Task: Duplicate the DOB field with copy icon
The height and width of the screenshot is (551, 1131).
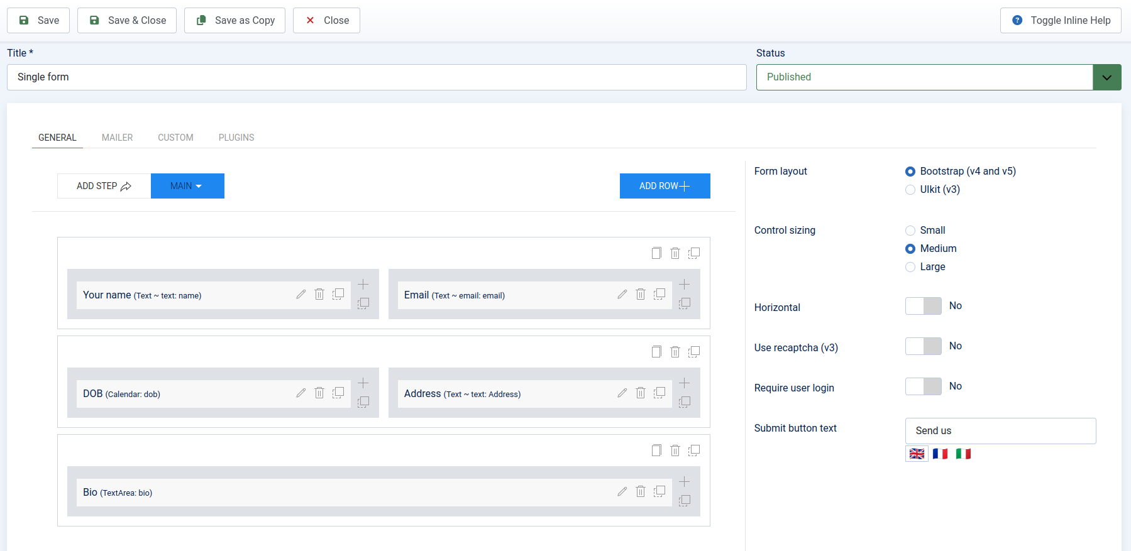Action: pos(338,393)
